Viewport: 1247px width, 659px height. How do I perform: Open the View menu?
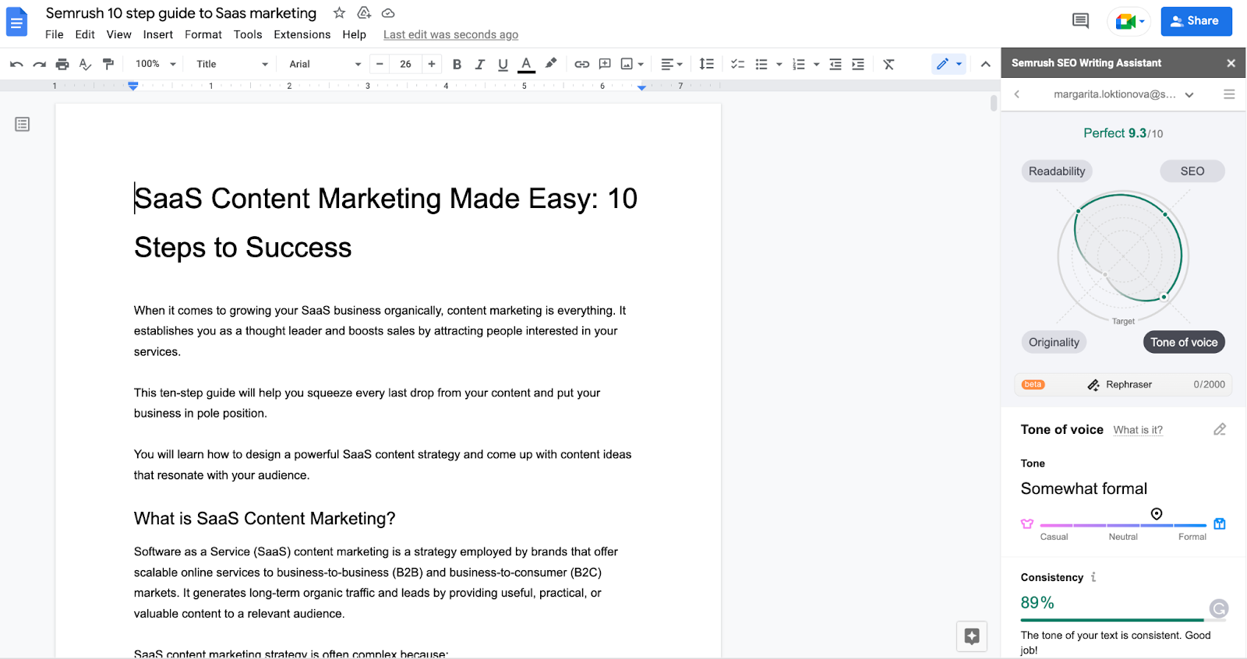point(119,34)
